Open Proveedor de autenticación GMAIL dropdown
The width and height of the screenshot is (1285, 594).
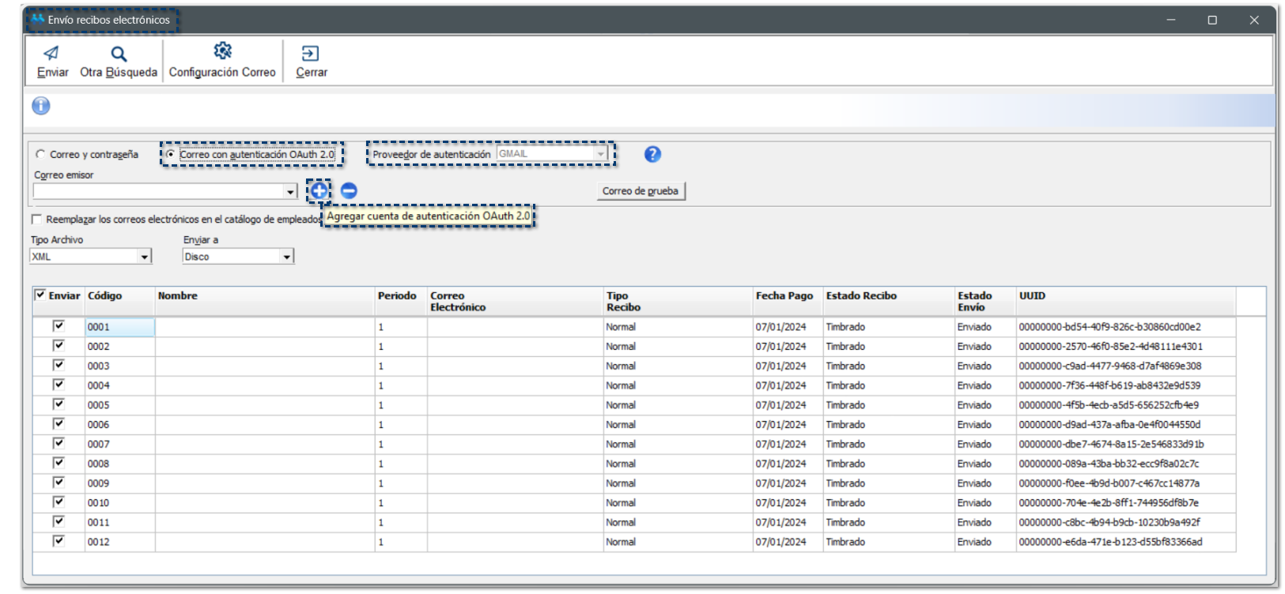click(600, 154)
